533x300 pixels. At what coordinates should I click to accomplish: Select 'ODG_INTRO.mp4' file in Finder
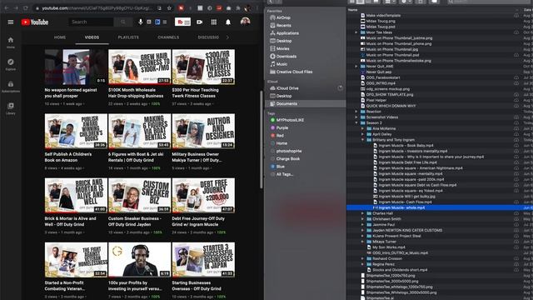coord(381,83)
